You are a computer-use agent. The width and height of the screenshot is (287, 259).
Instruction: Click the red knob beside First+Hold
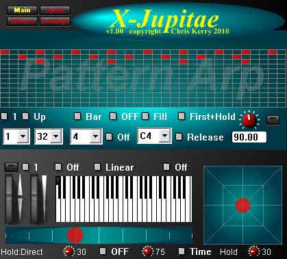[249, 119]
